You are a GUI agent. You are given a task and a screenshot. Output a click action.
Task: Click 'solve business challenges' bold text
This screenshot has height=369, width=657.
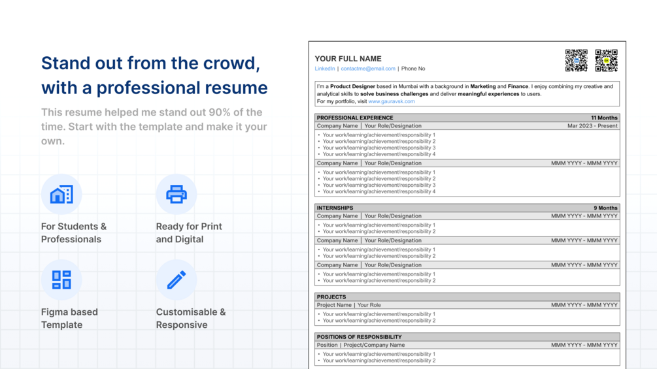click(394, 94)
